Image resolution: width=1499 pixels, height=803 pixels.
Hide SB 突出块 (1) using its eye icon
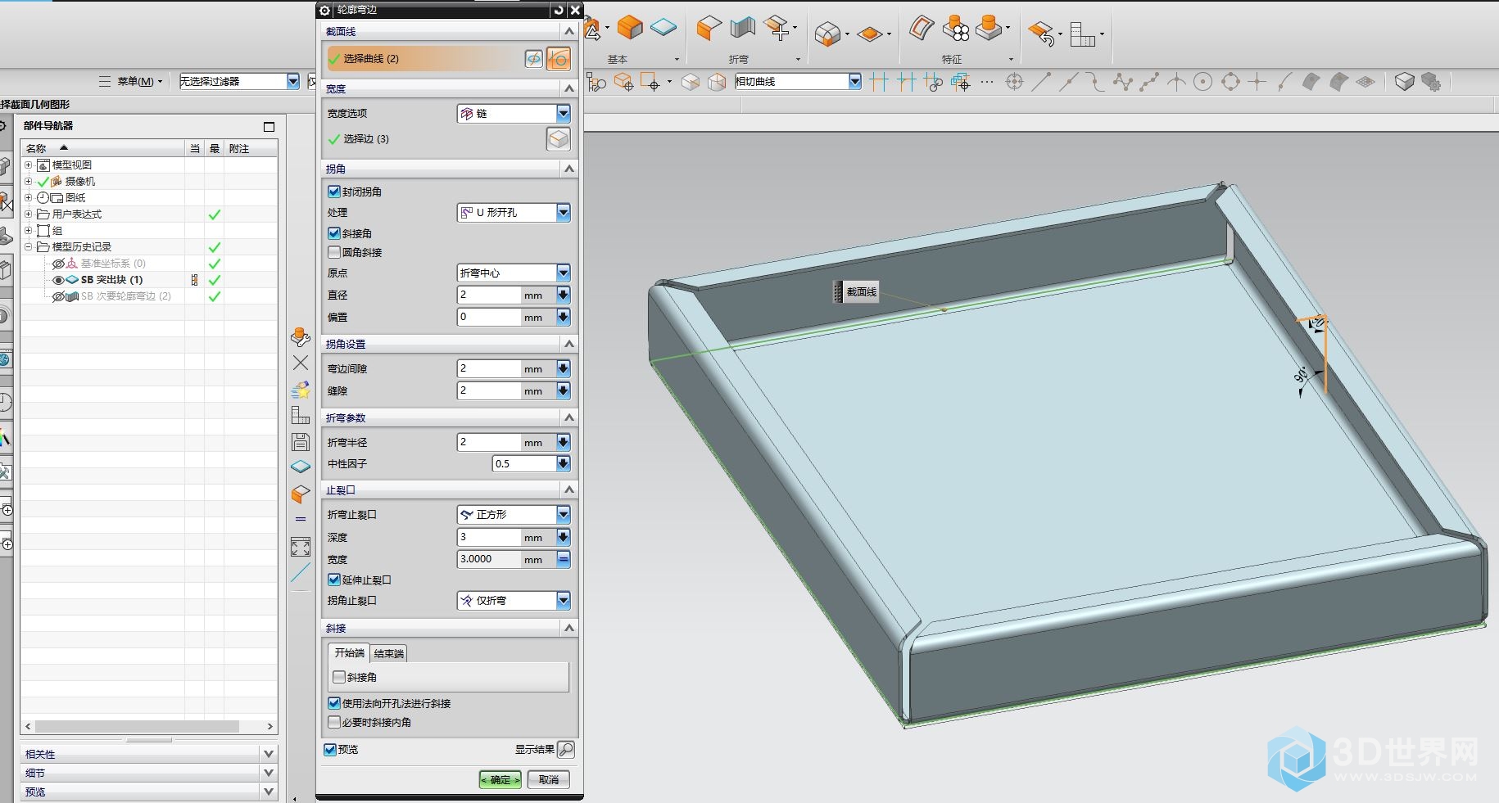58,280
